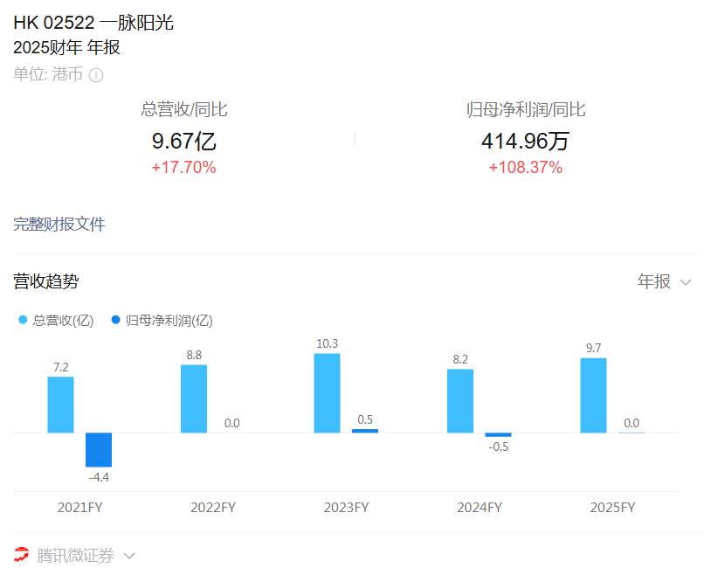Expand the chevron next to 腾讯微证券
This screenshot has height=568, width=704.
pyautogui.click(x=129, y=555)
